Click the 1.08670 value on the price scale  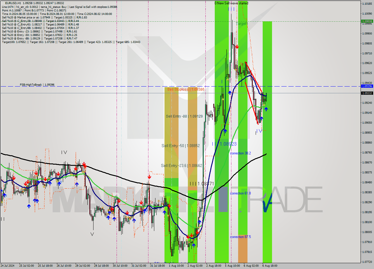point(367,162)
